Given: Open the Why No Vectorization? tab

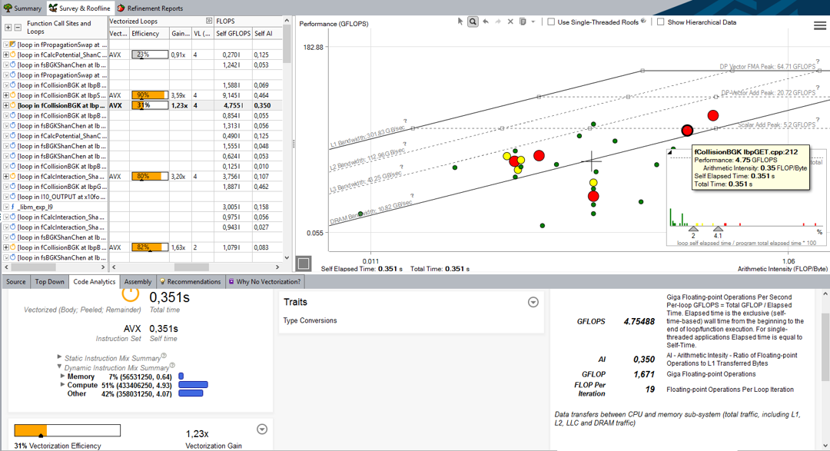Looking at the screenshot, I should [264, 282].
